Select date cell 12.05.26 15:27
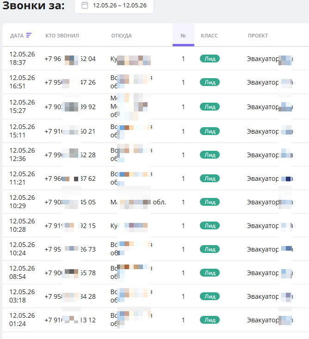309x339 pixels. (x=22, y=106)
